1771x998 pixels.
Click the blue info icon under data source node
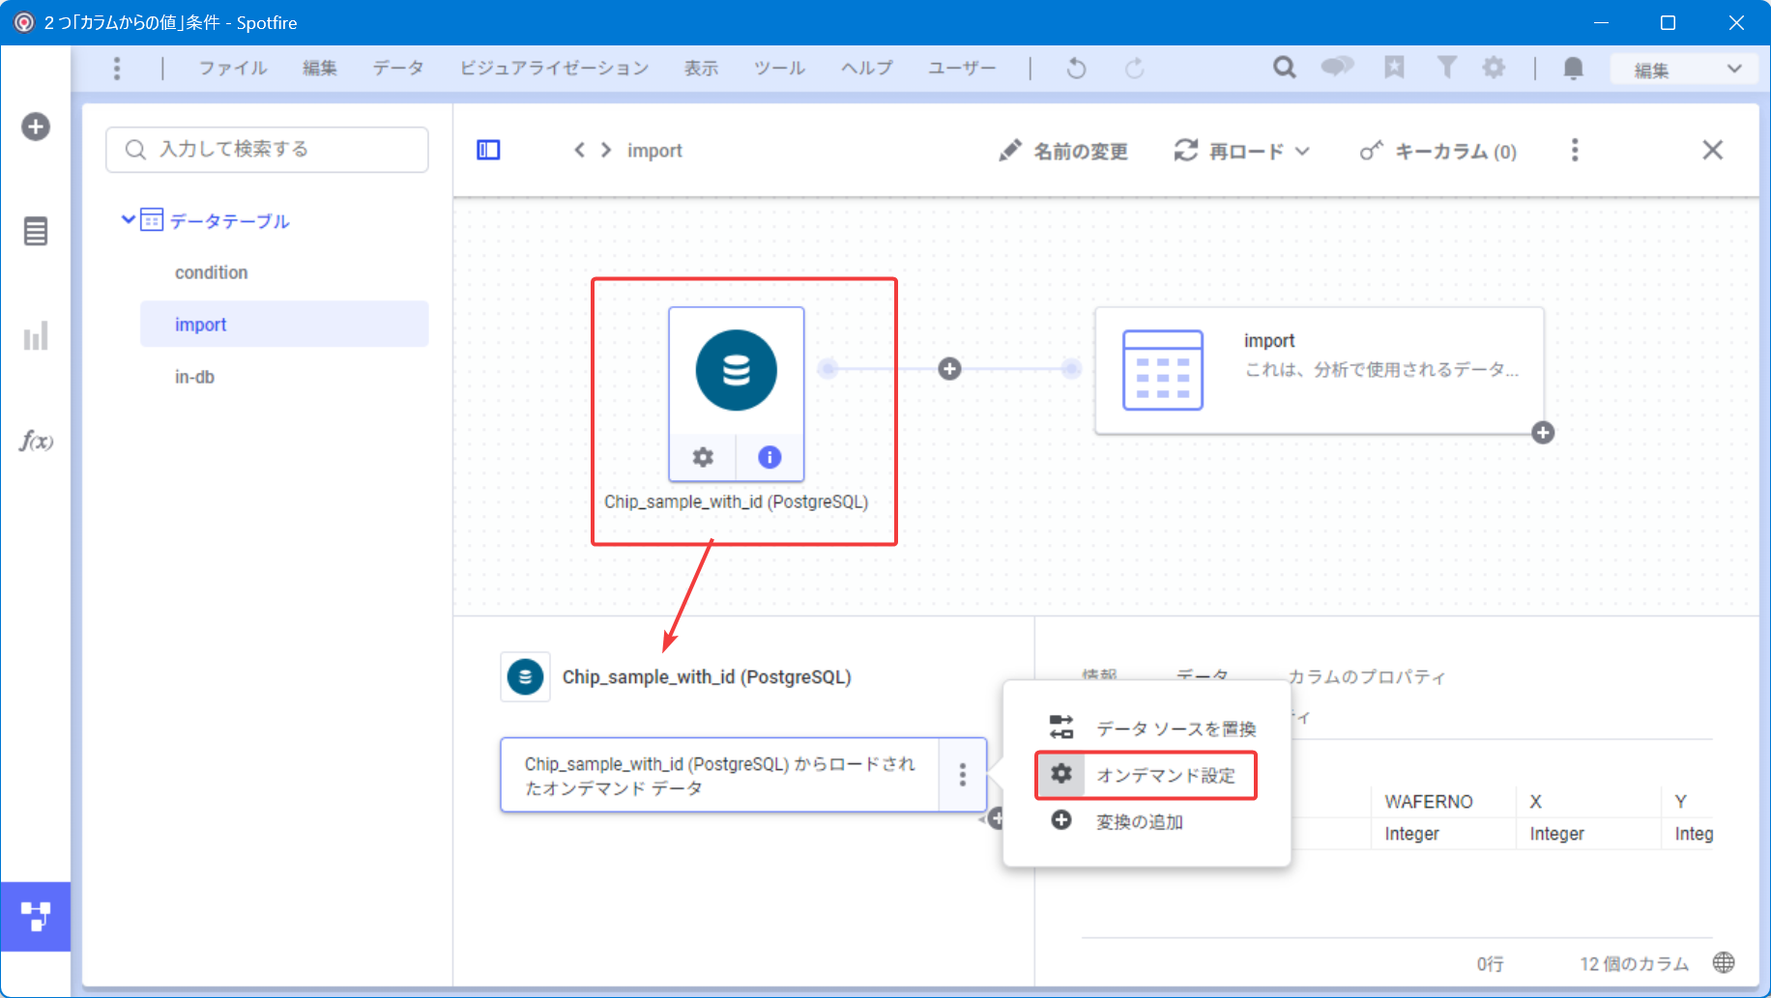(769, 457)
